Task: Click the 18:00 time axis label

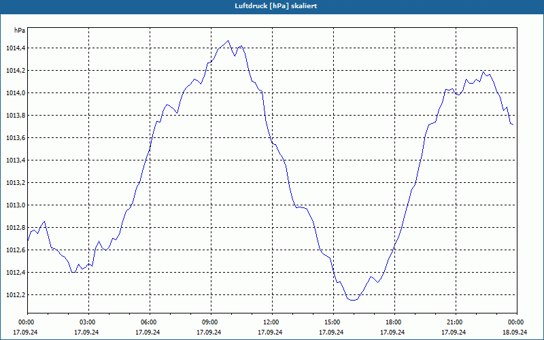Action: pos(394,322)
